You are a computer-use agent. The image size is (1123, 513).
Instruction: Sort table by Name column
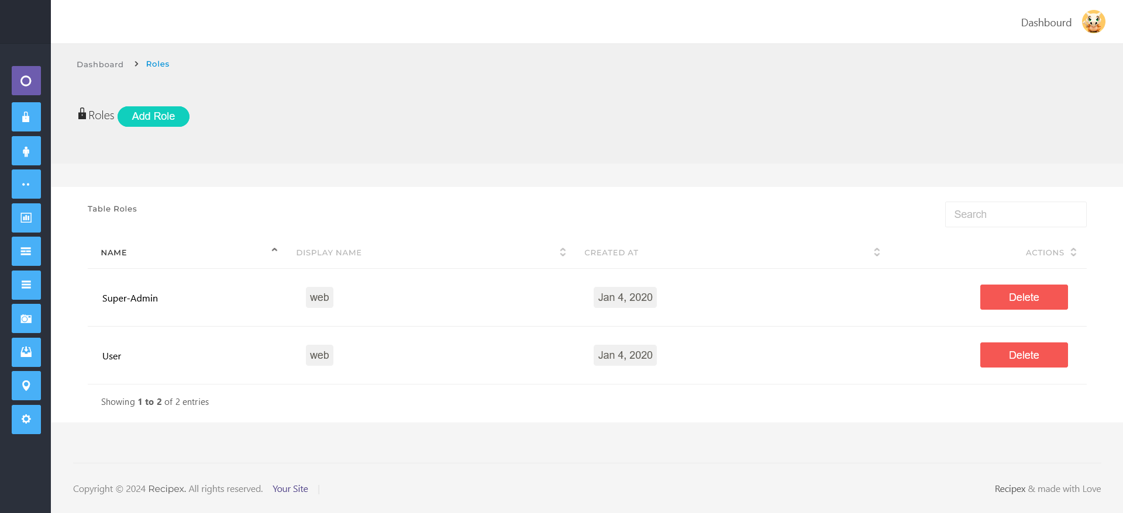pyautogui.click(x=114, y=252)
